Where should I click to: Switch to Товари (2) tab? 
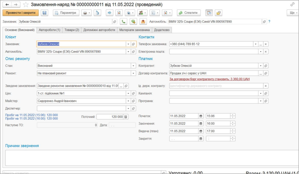(72, 30)
